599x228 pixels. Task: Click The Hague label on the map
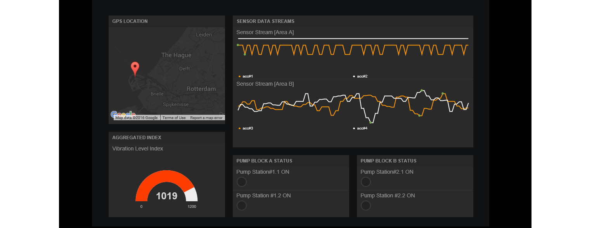point(176,55)
